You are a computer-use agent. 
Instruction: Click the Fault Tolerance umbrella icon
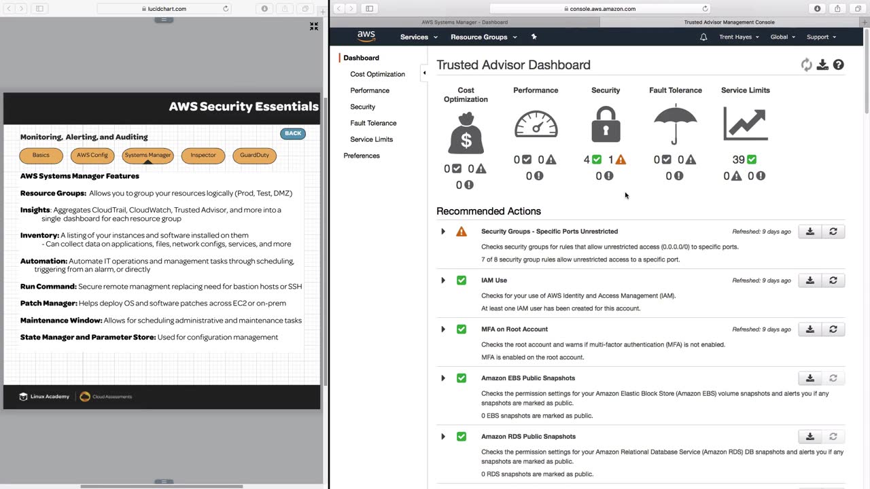coord(675,125)
